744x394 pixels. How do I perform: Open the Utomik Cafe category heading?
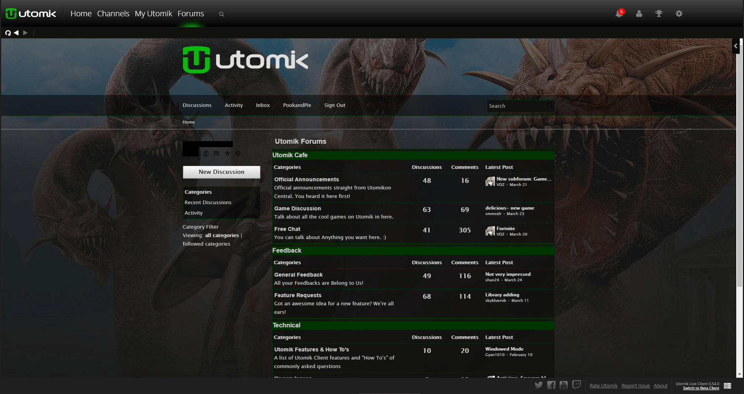[290, 155]
